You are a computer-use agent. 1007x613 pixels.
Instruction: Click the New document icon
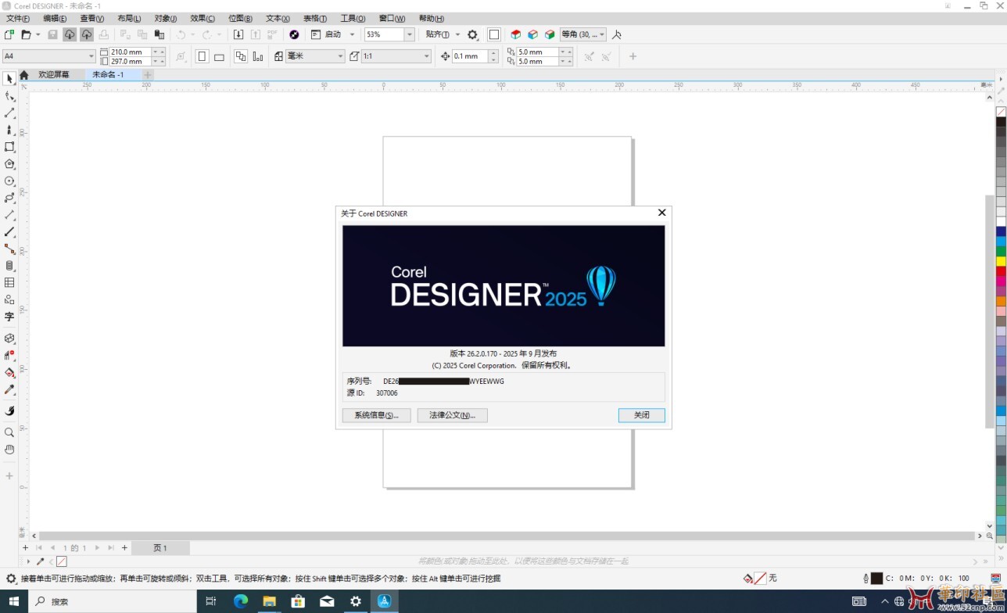[9, 34]
